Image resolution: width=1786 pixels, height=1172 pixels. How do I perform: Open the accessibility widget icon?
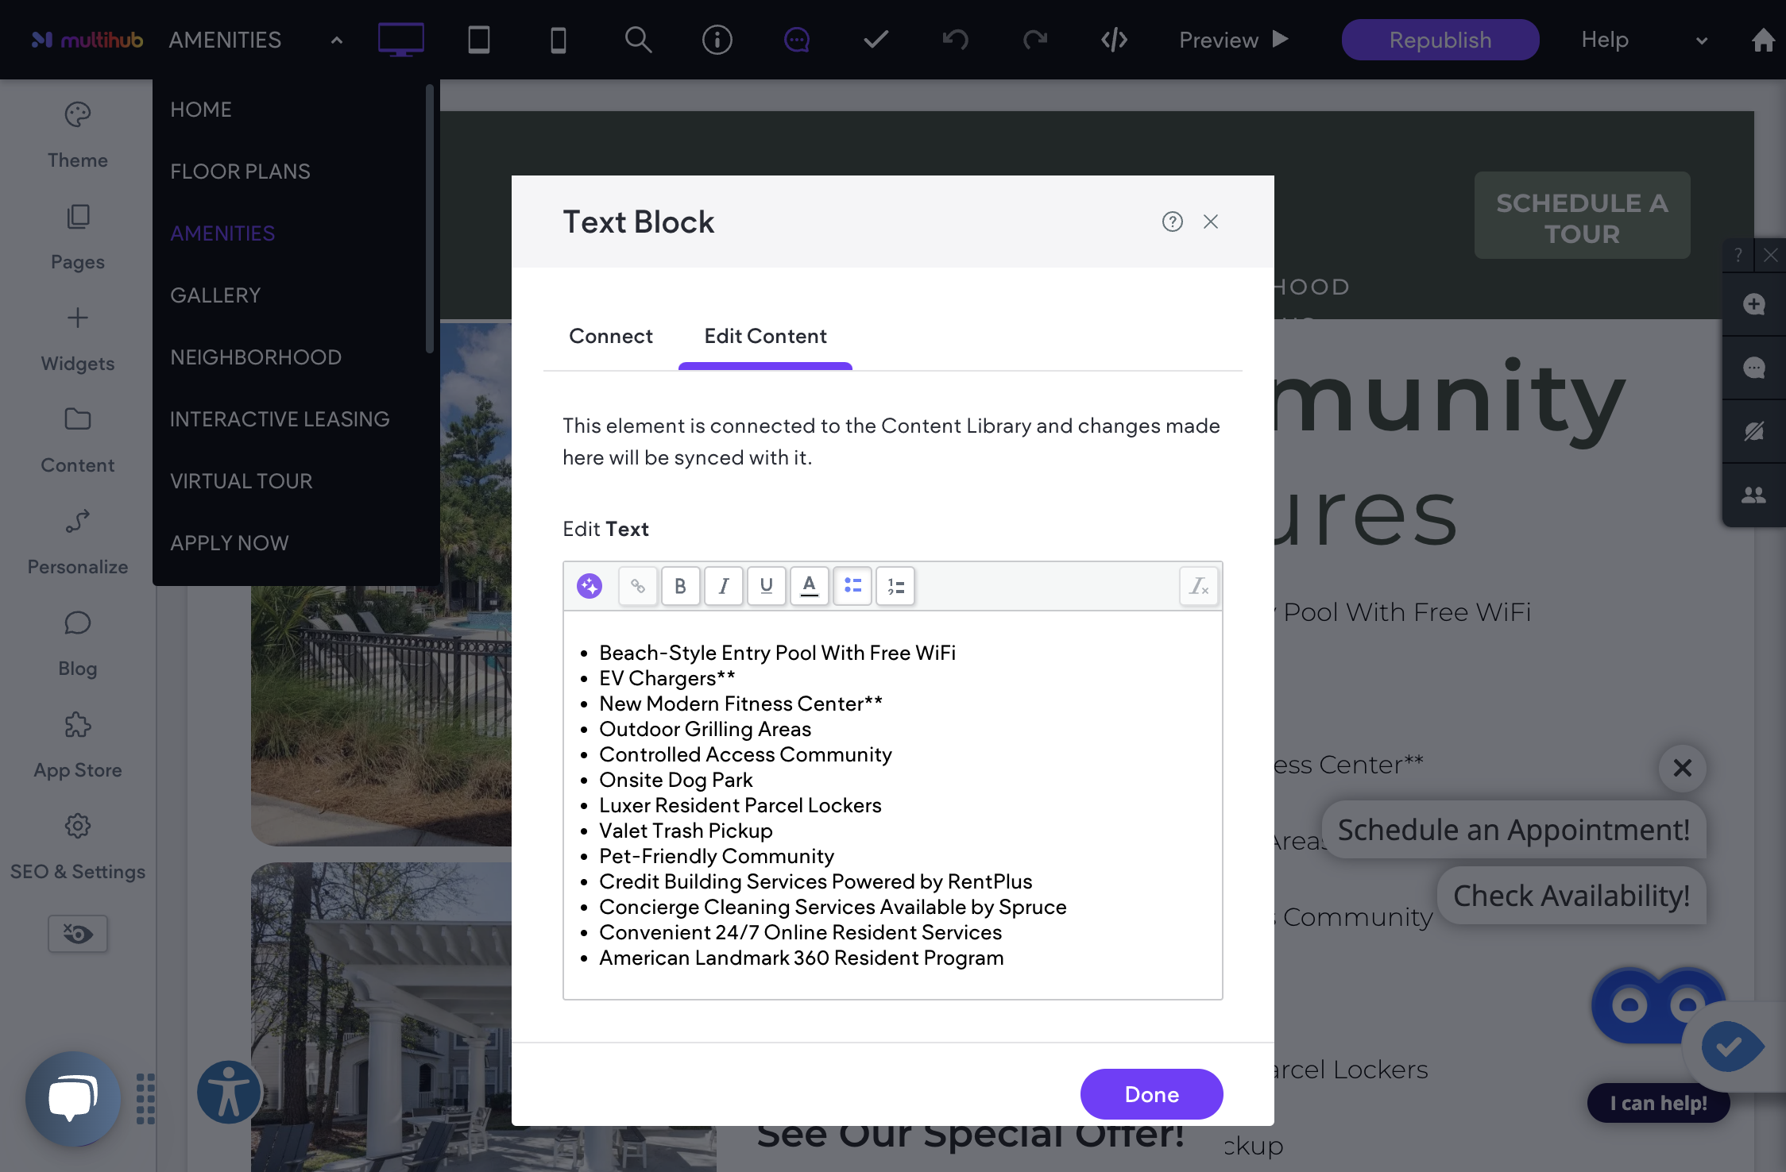pyautogui.click(x=230, y=1093)
